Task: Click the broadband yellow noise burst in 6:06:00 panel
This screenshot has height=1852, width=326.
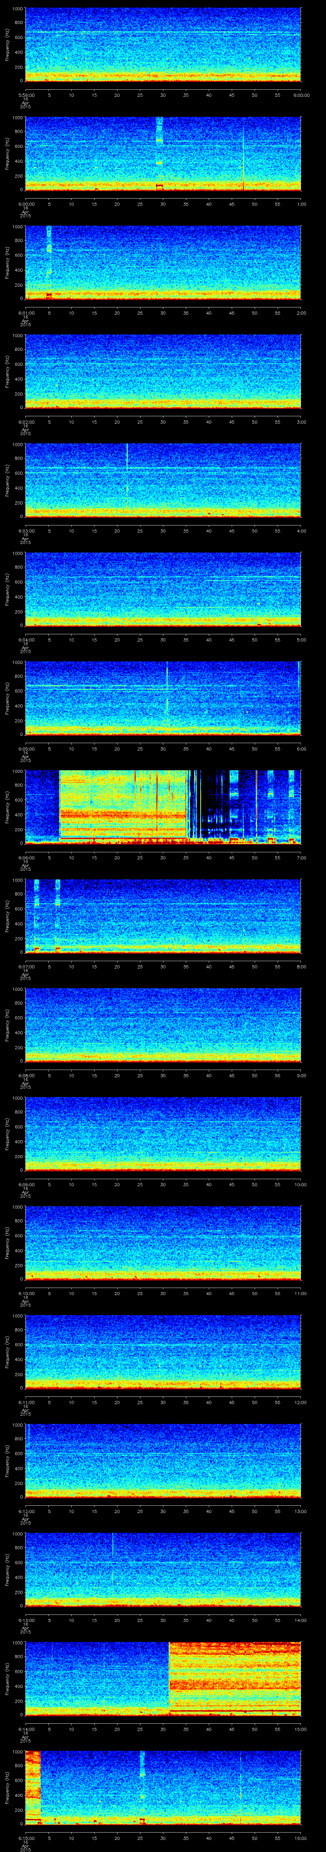Action: (x=123, y=807)
